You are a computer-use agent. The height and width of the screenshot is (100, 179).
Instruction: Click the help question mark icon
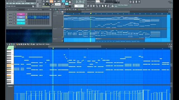point(139,2)
